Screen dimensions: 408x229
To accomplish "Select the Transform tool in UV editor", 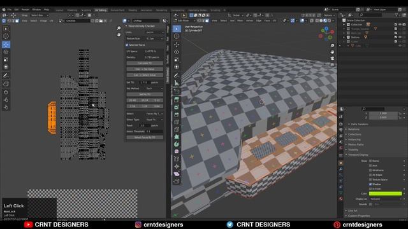I will pyautogui.click(x=6, y=67).
